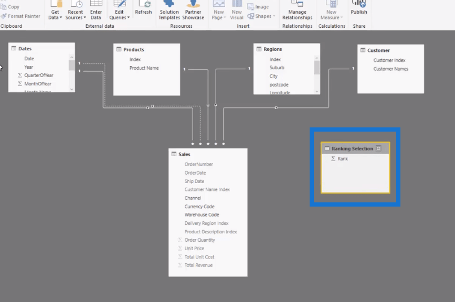This screenshot has width=455, height=302.
Task: Insert an Image
Action: point(258,7)
